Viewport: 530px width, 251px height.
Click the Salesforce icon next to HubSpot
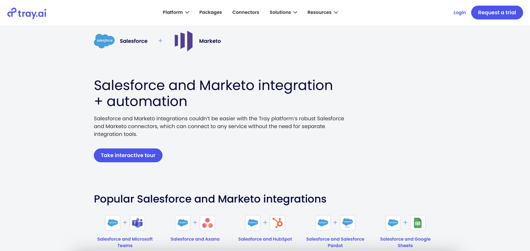click(x=253, y=223)
